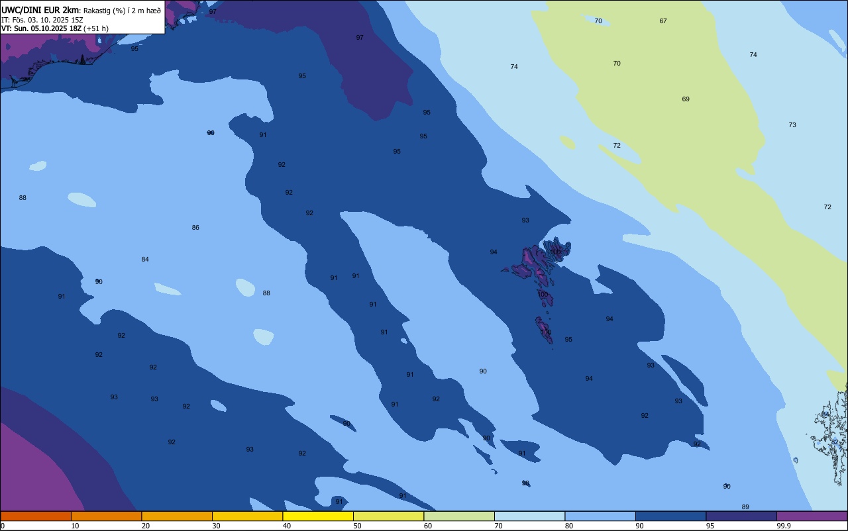Click the 0–10 dark orange legend swatch
The width and height of the screenshot is (848, 531).
[36, 516]
